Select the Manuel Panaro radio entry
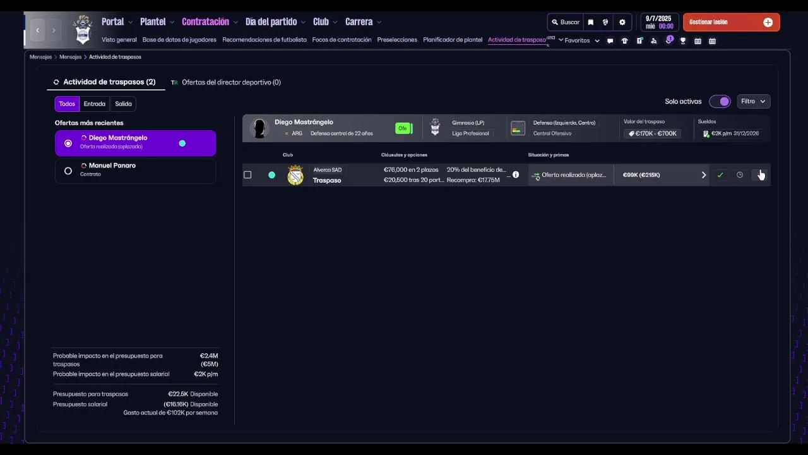The height and width of the screenshot is (455, 808). [x=135, y=171]
